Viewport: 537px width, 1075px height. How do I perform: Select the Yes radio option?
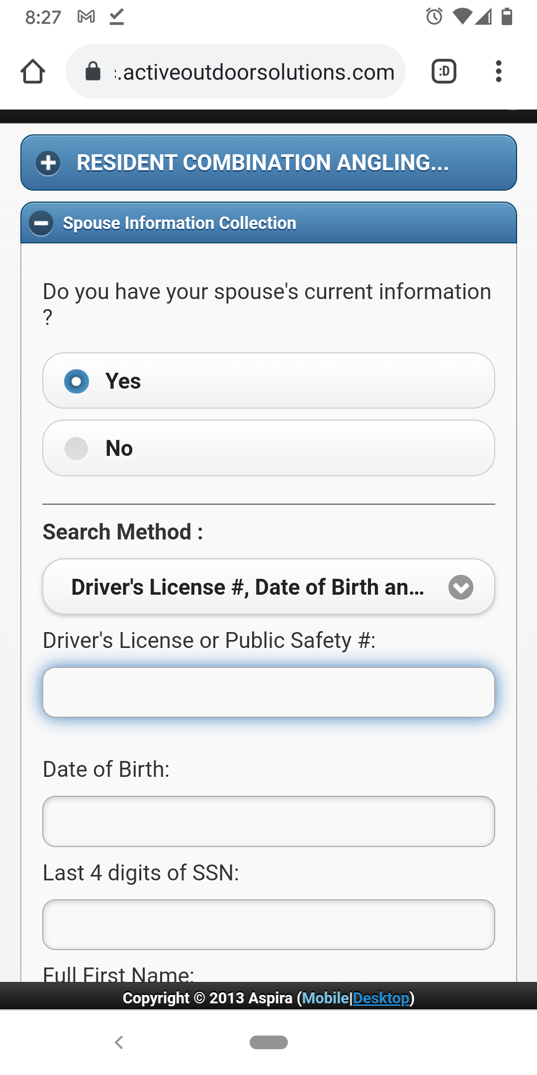pyautogui.click(x=268, y=381)
